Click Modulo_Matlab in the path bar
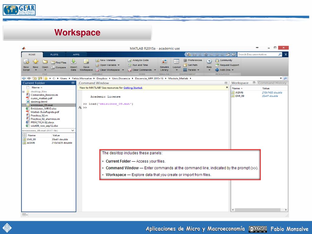 (x=178, y=78)
